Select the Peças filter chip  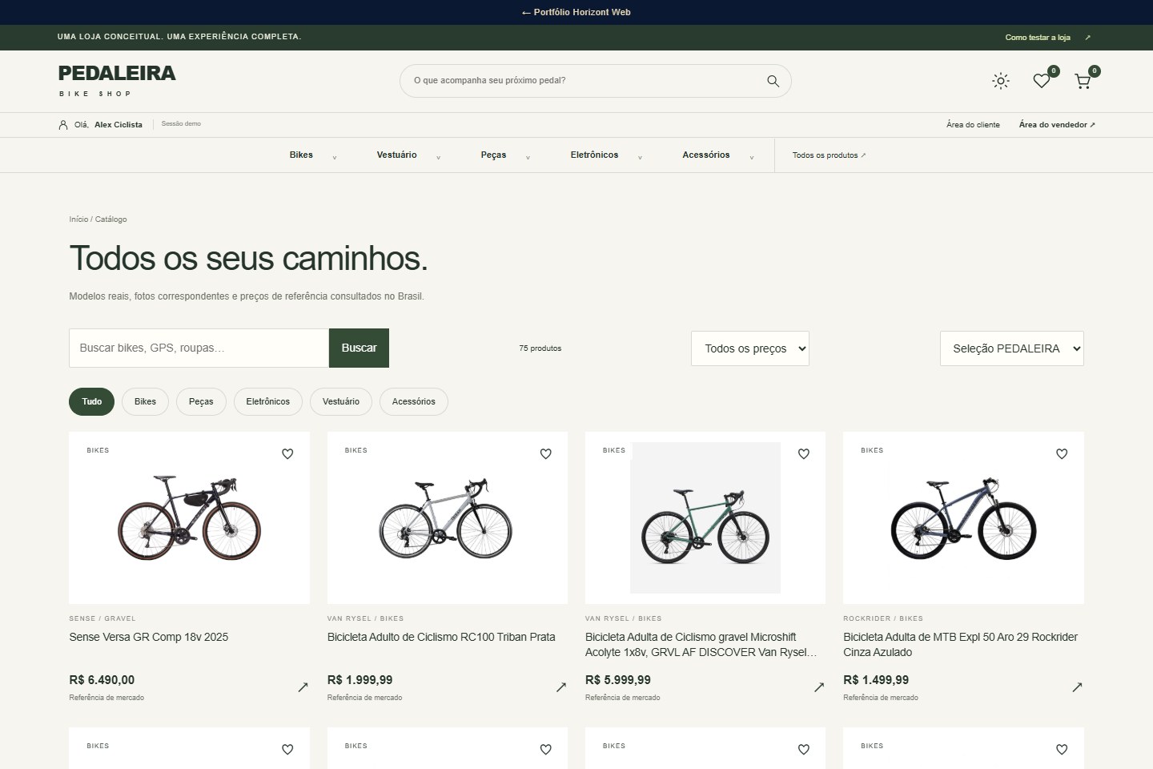click(x=201, y=401)
